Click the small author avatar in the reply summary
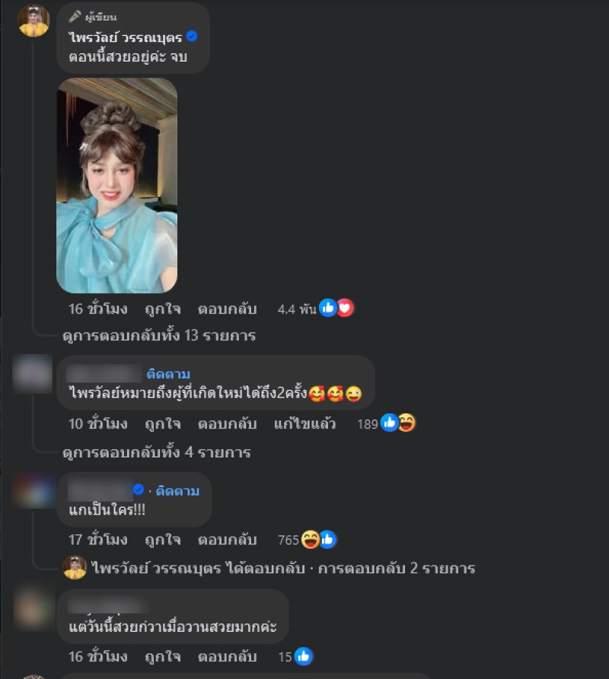Viewport: 609px width, 679px height. coord(75,567)
